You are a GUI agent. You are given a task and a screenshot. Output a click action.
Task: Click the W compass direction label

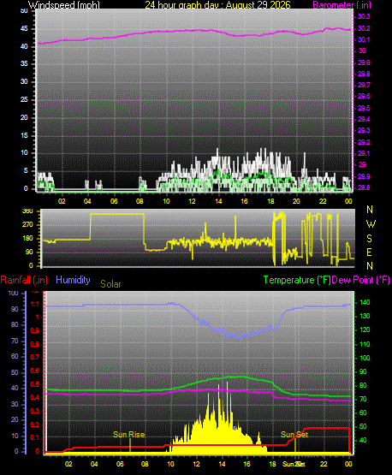(x=371, y=224)
